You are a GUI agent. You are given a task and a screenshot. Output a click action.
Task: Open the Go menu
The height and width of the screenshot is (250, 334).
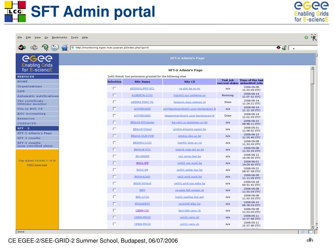(x=46, y=37)
